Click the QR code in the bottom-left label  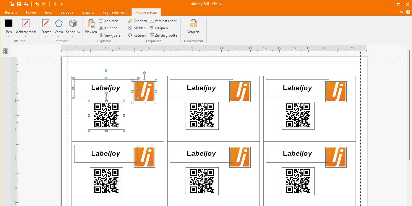[x=106, y=181]
